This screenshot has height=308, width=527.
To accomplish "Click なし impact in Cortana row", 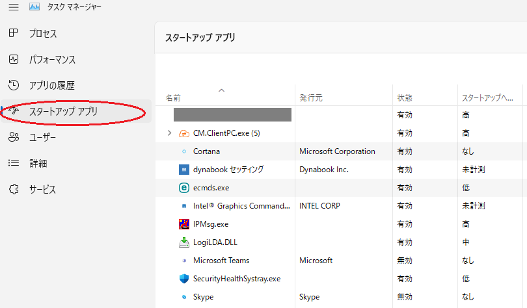I will coord(468,151).
